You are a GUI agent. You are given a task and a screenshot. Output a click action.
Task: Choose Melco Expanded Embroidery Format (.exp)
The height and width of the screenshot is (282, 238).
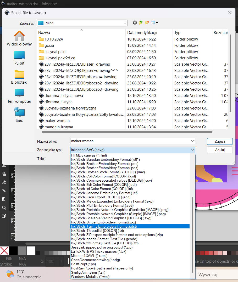(130, 201)
